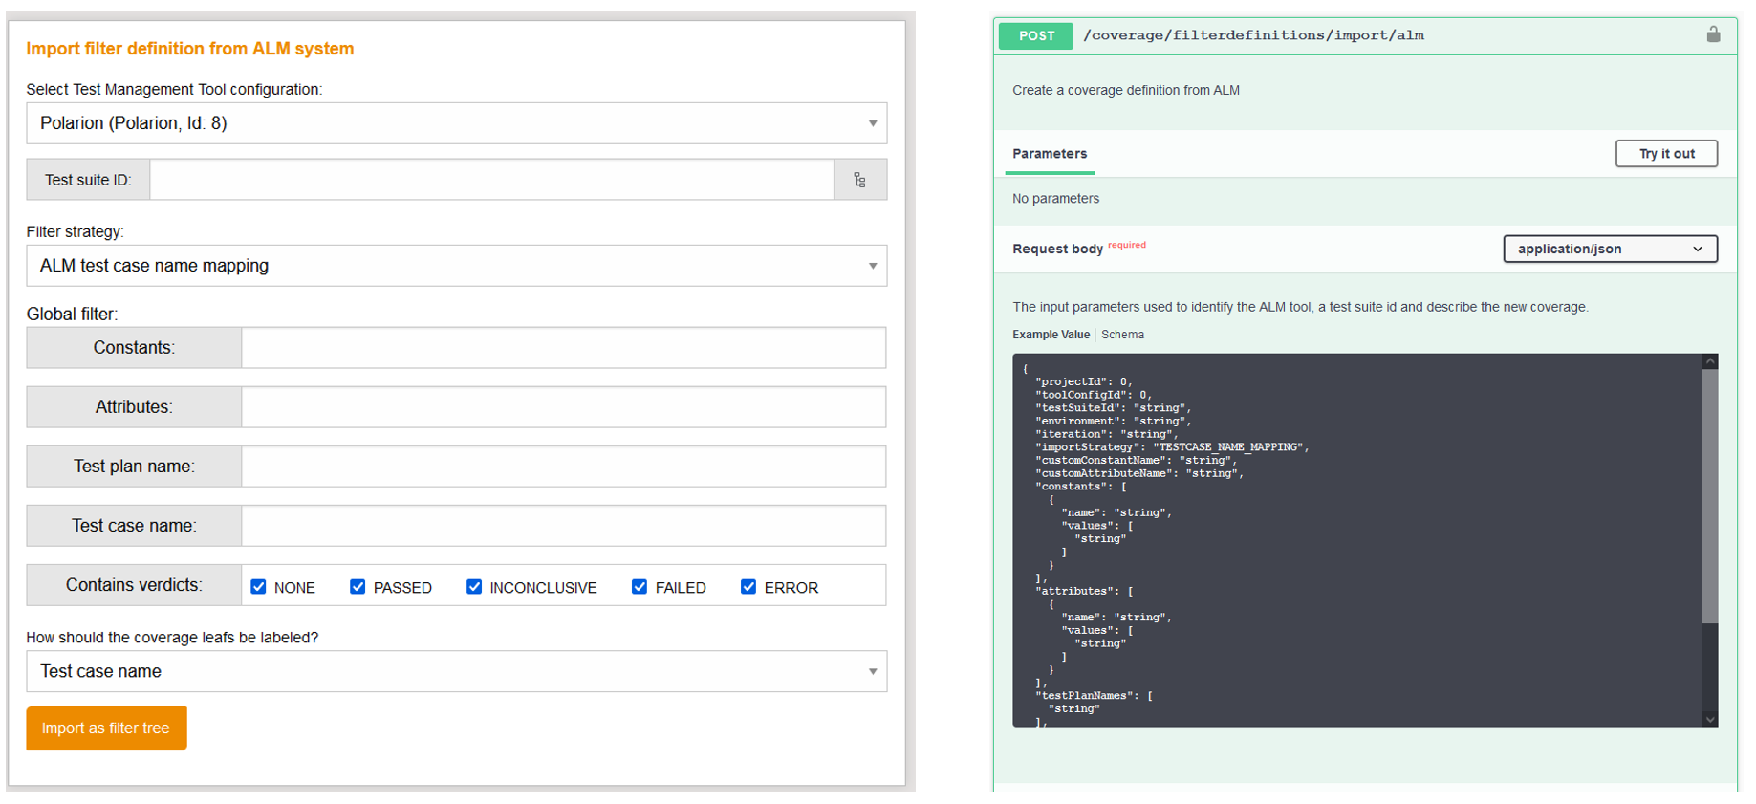The height and width of the screenshot is (804, 1756).
Task: Click the test suite tree browse icon
Action: pyautogui.click(x=859, y=180)
